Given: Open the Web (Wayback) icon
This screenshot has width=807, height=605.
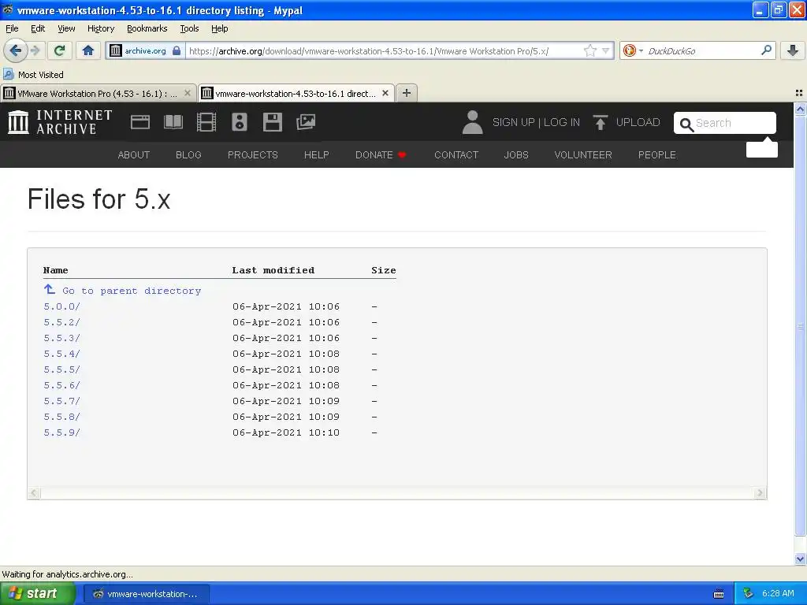Looking at the screenshot, I should point(140,122).
